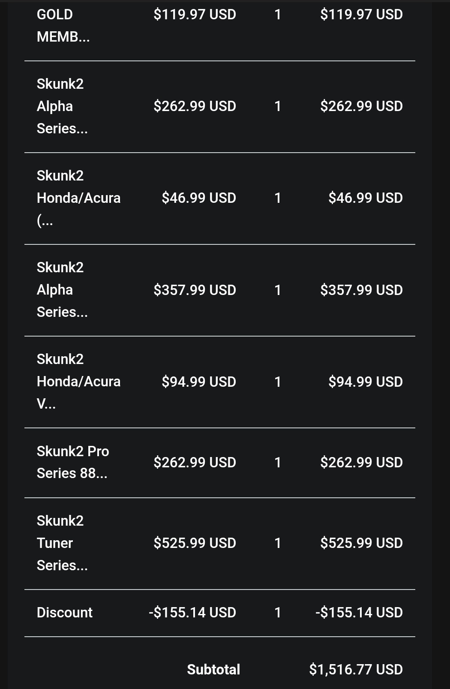Select the Discount row label
The image size is (450, 689).
pyautogui.click(x=65, y=612)
